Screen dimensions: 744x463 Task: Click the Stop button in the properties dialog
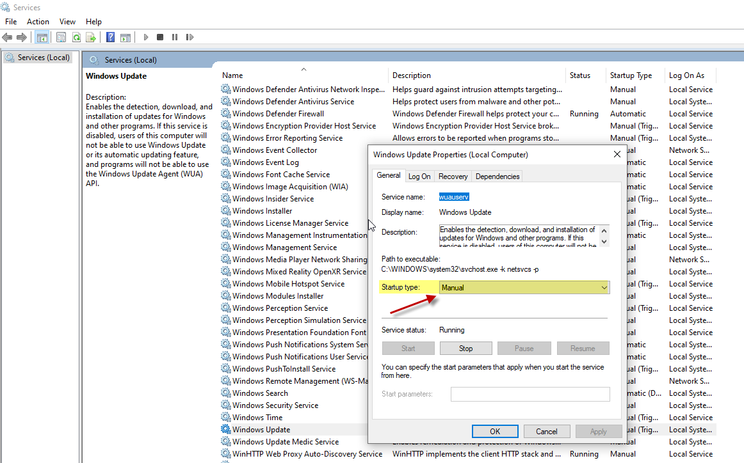[465, 349]
